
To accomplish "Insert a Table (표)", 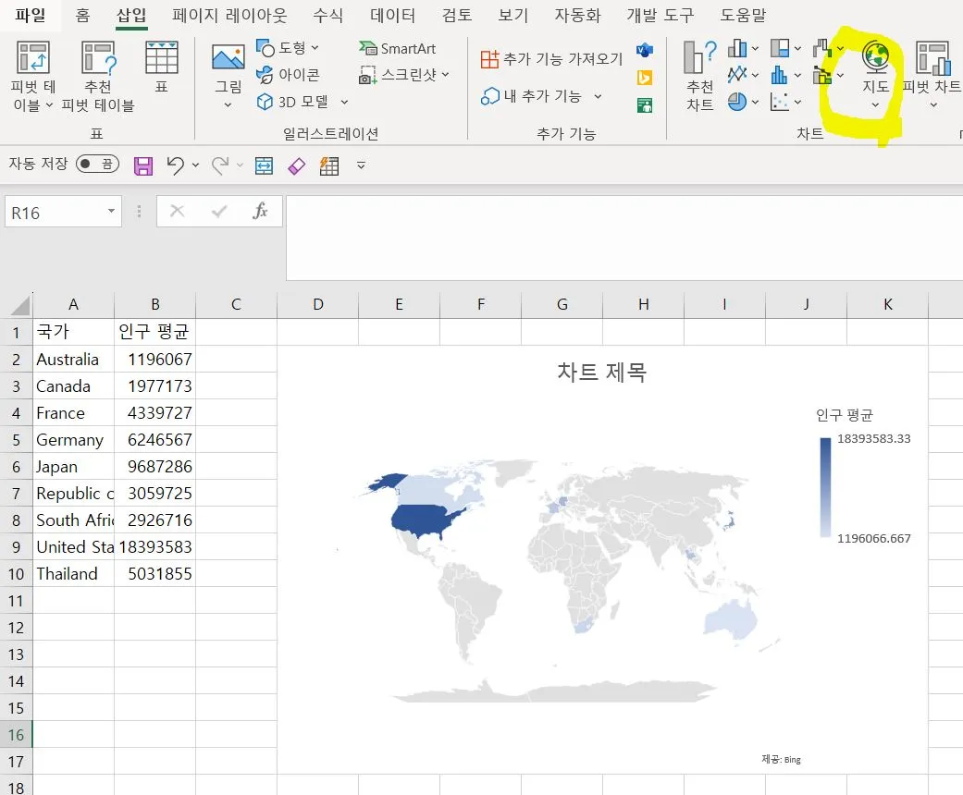I will (x=162, y=67).
